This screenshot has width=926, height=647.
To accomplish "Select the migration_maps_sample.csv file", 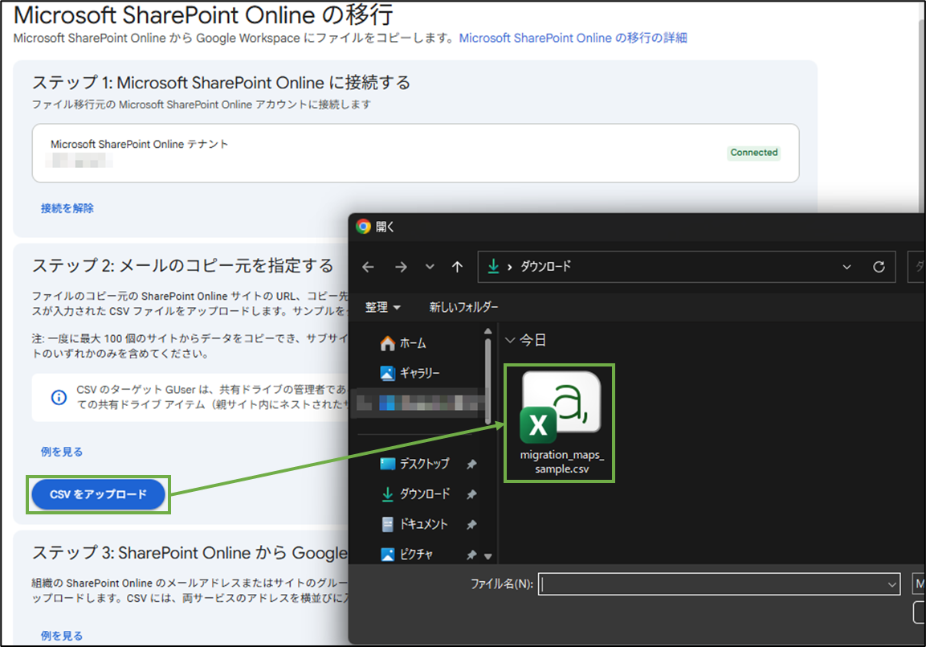I will (560, 423).
